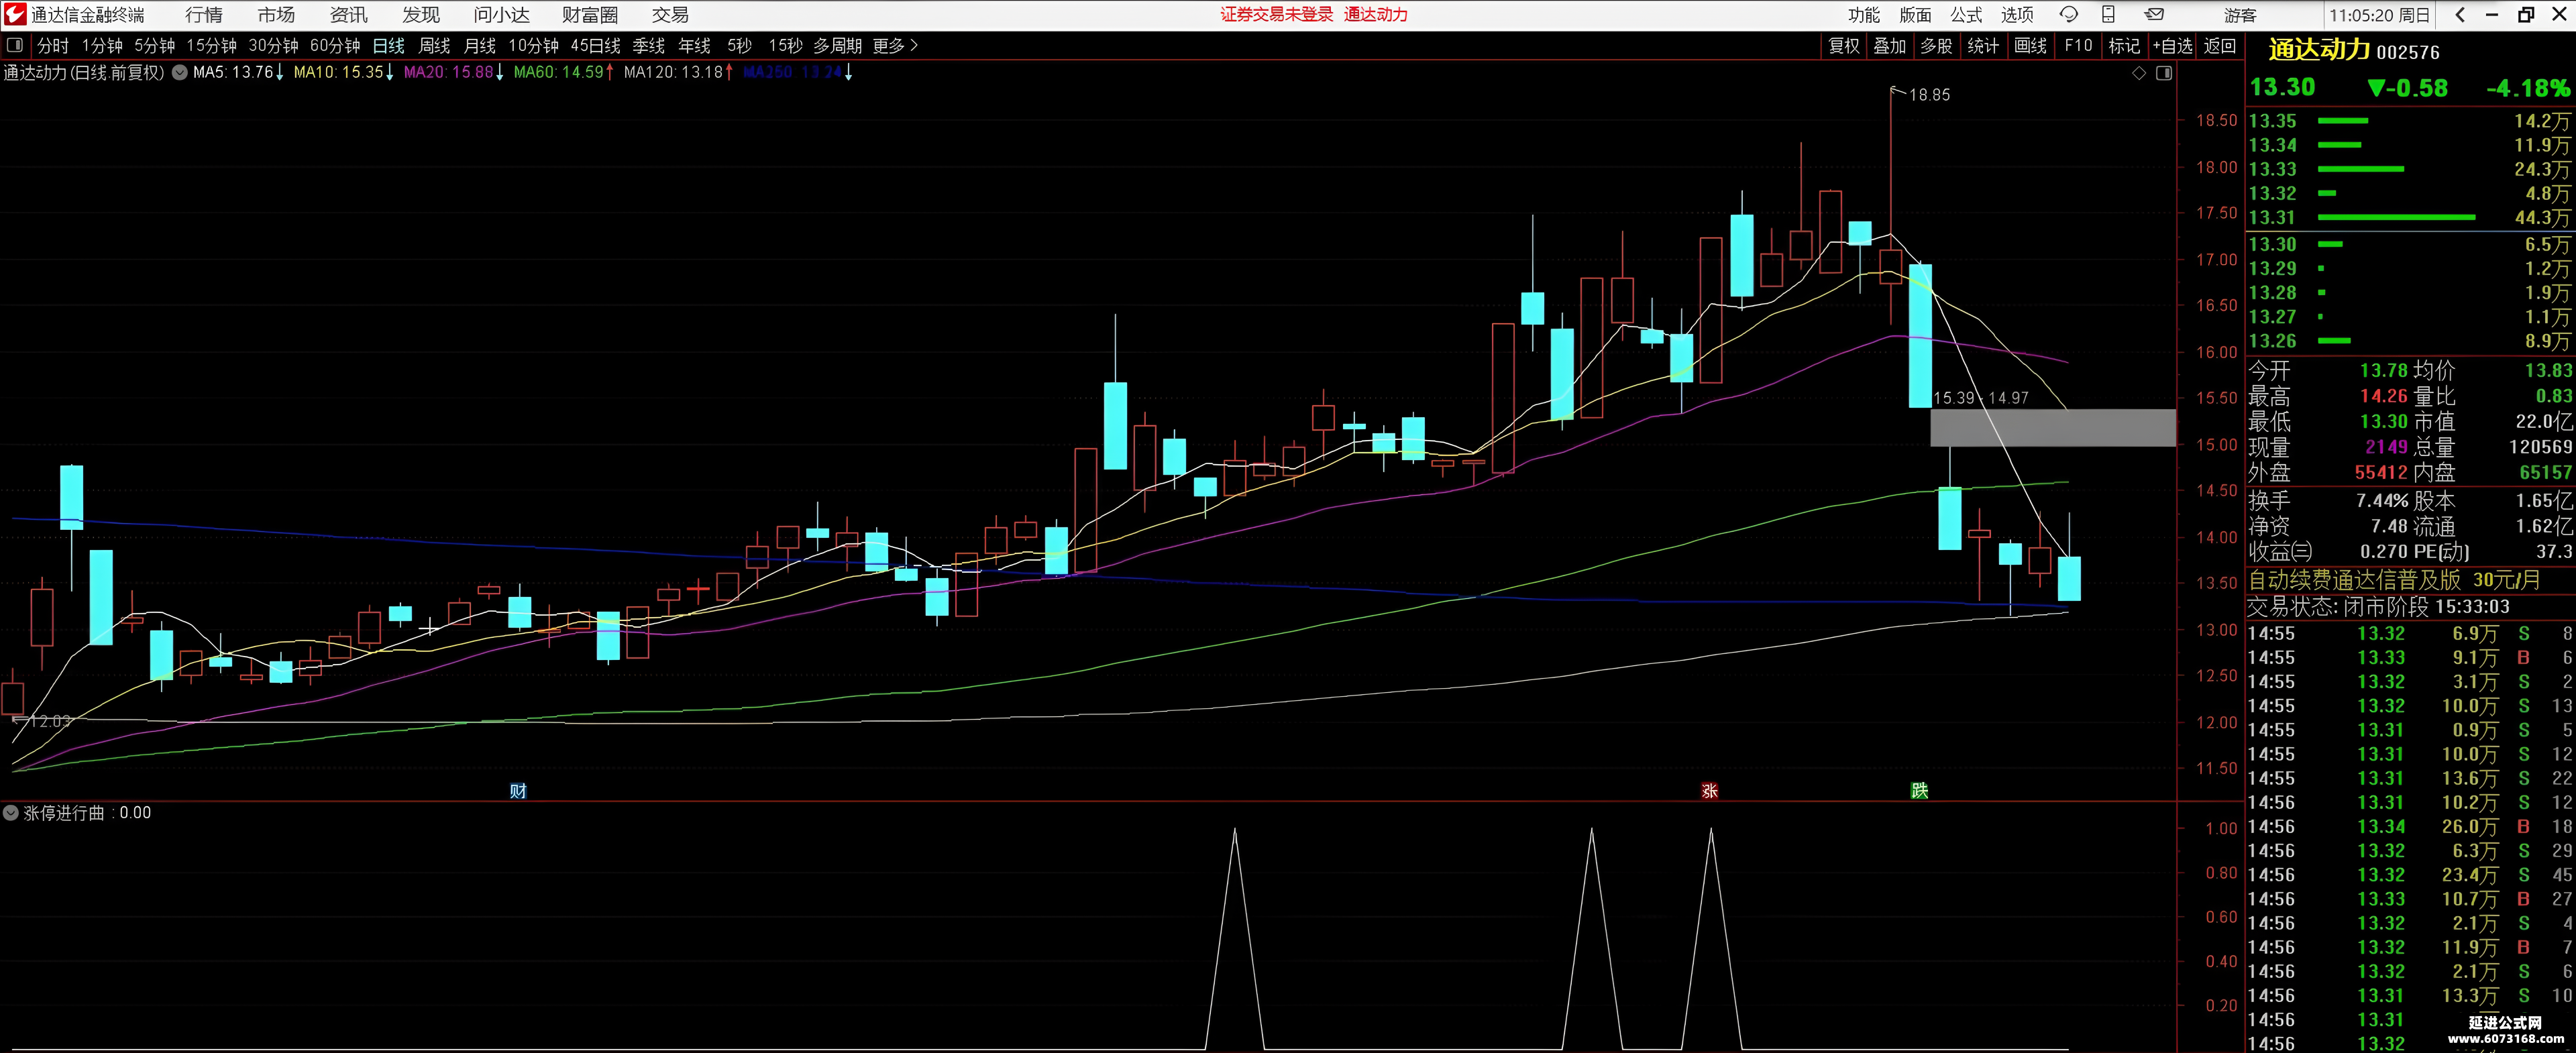Click the gray 15.39-14.97 gap rectangle
This screenshot has width=2576, height=1053.
click(2052, 427)
